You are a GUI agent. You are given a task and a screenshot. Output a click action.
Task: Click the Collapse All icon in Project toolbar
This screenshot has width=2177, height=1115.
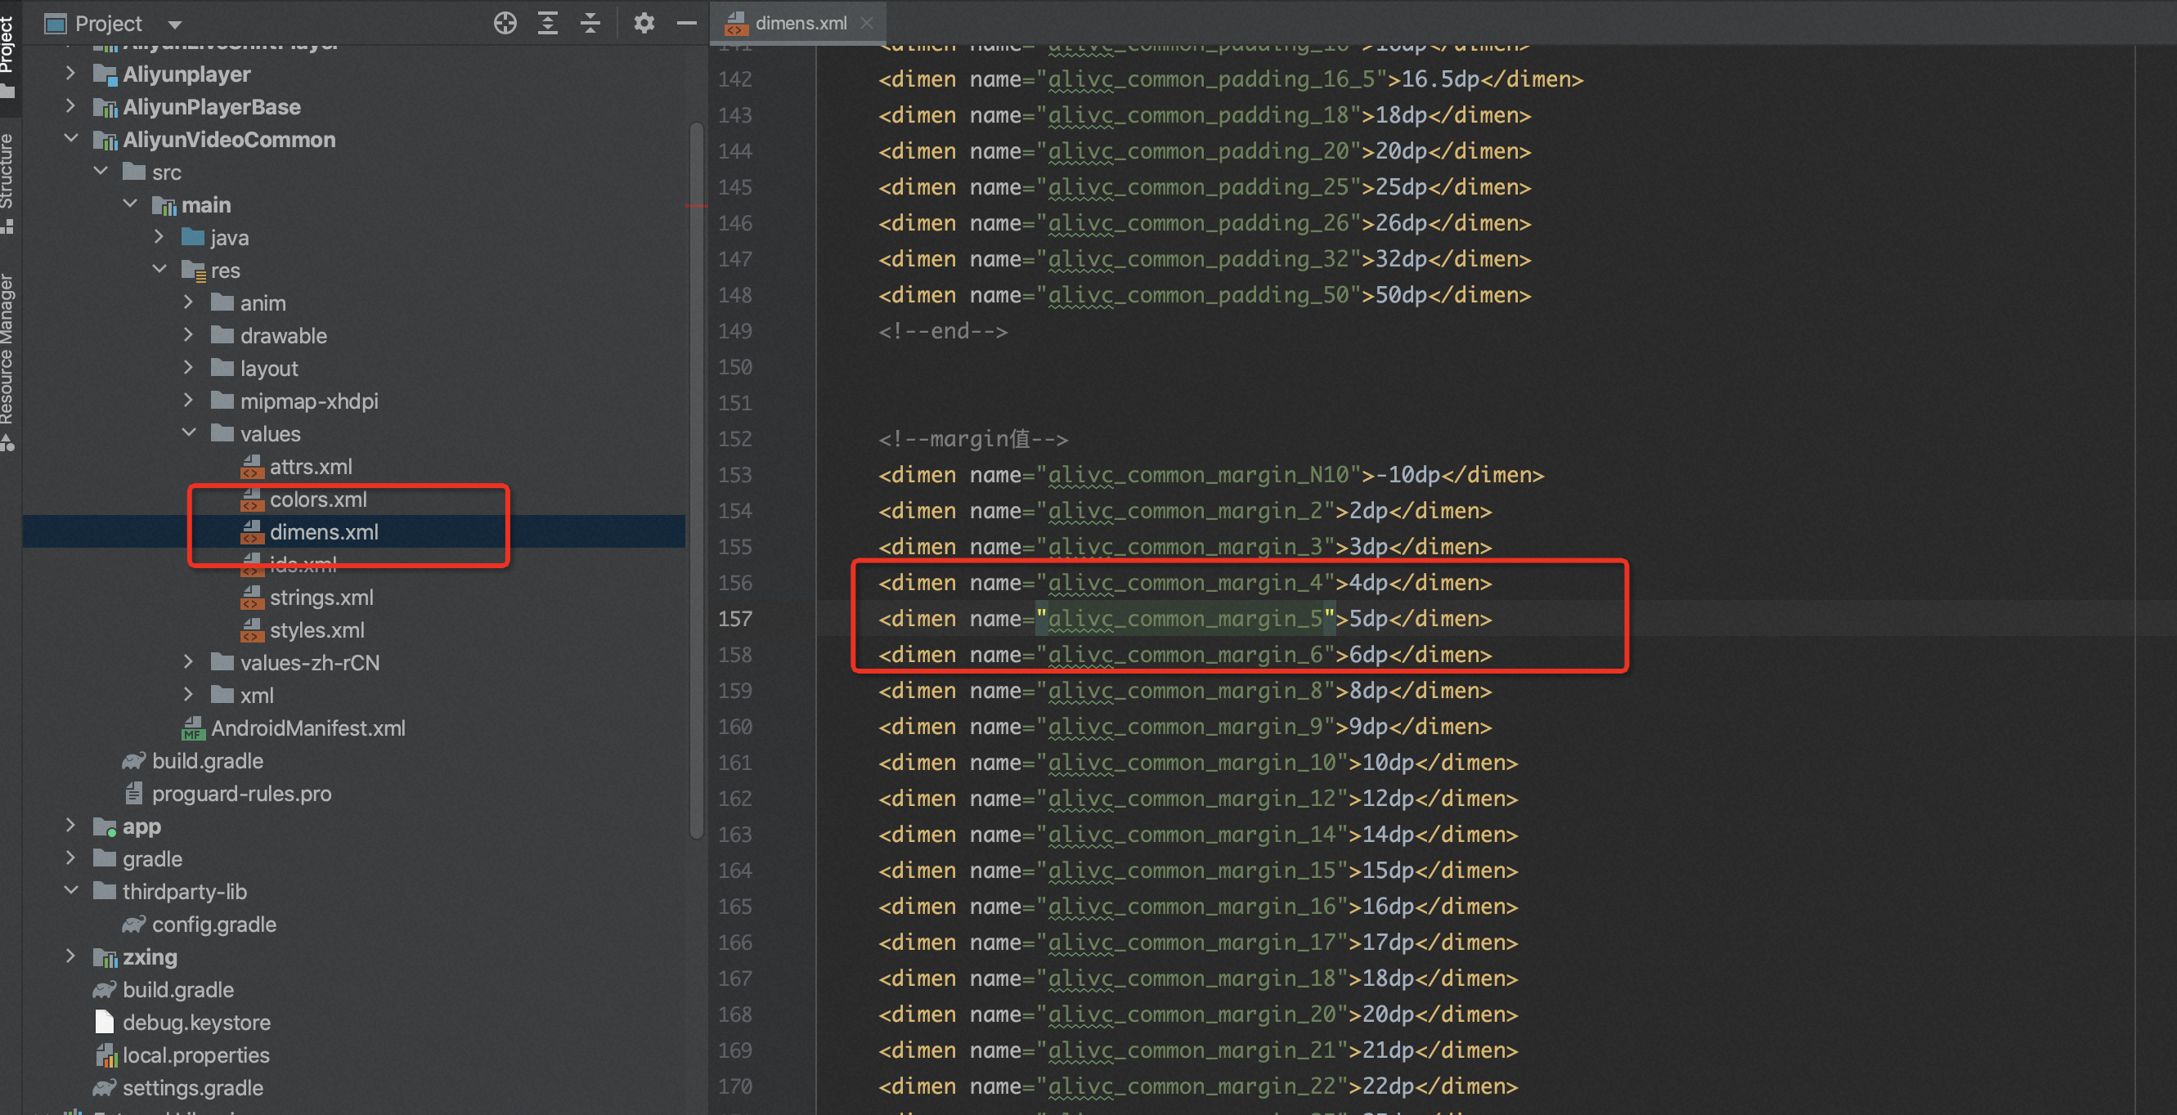(590, 23)
